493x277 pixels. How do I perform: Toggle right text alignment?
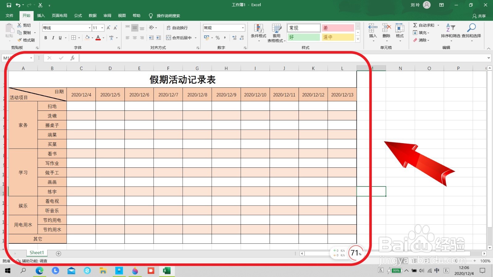pos(142,38)
